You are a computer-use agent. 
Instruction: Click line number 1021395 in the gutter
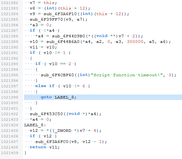coord(10,75)
